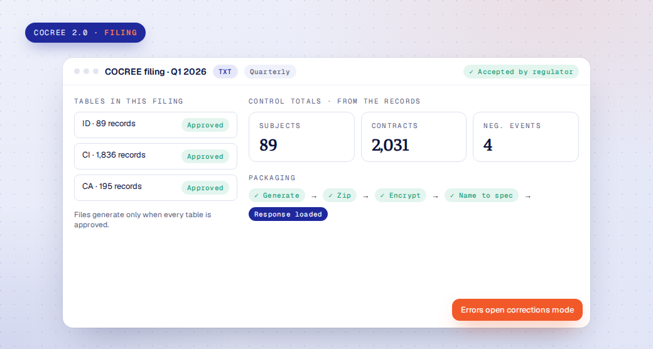Select the TXT format chip
Image resolution: width=653 pixels, height=349 pixels.
(225, 72)
